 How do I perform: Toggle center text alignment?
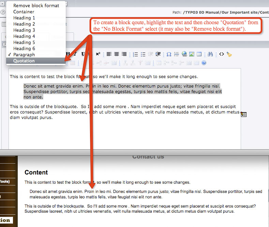[x=117, y=54]
